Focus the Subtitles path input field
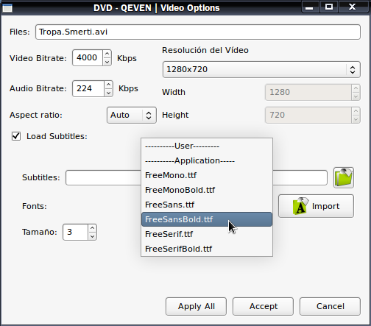The image size is (371, 326). coord(197,177)
